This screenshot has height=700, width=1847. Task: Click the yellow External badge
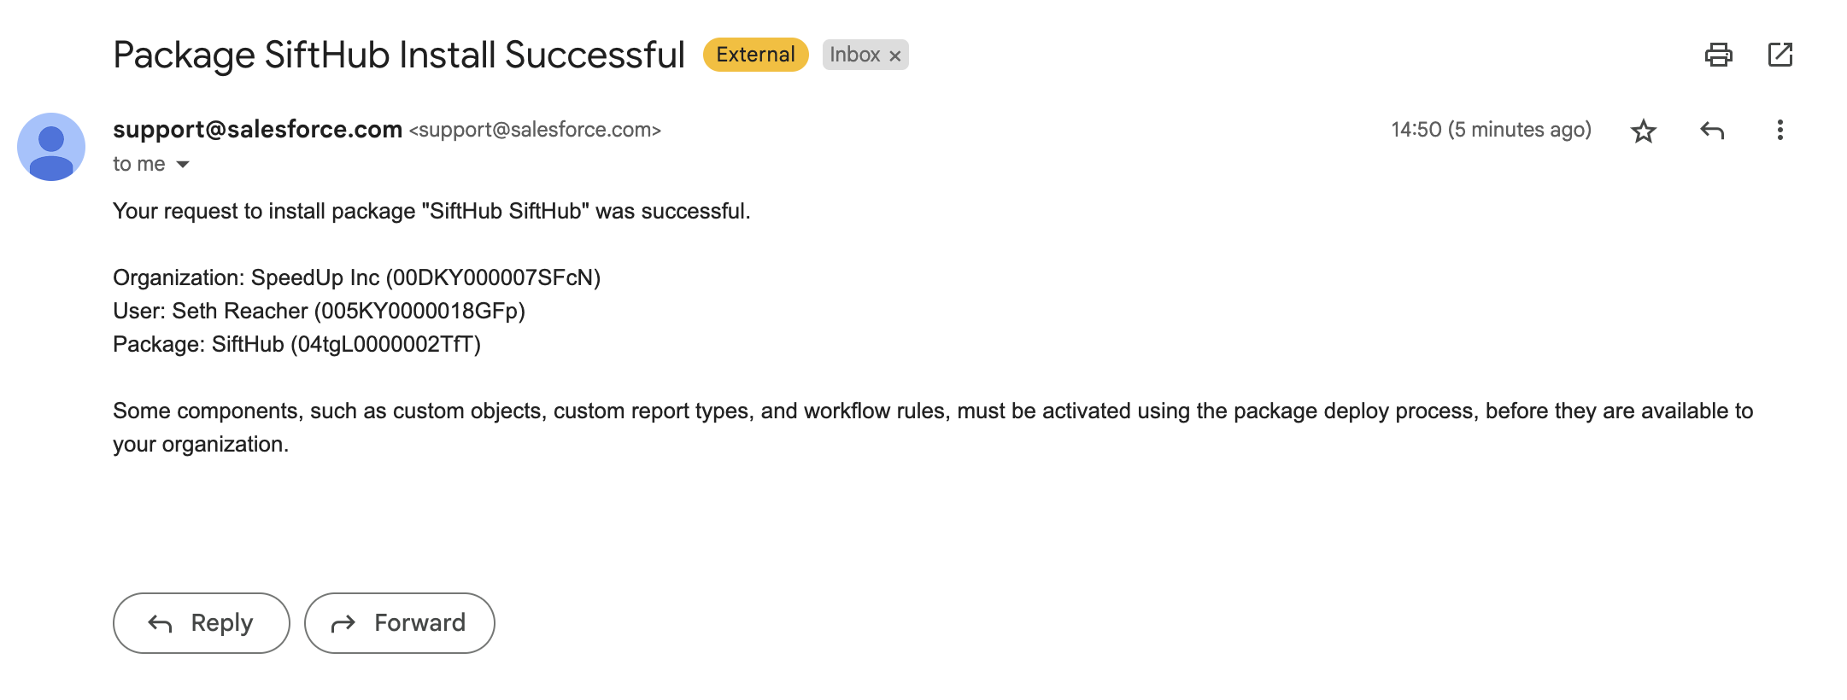pyautogui.click(x=755, y=55)
